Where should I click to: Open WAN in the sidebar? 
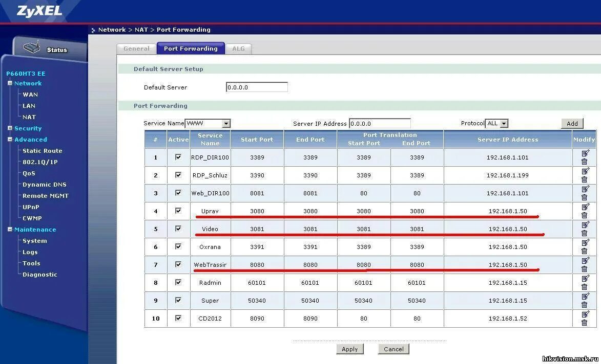pos(30,95)
